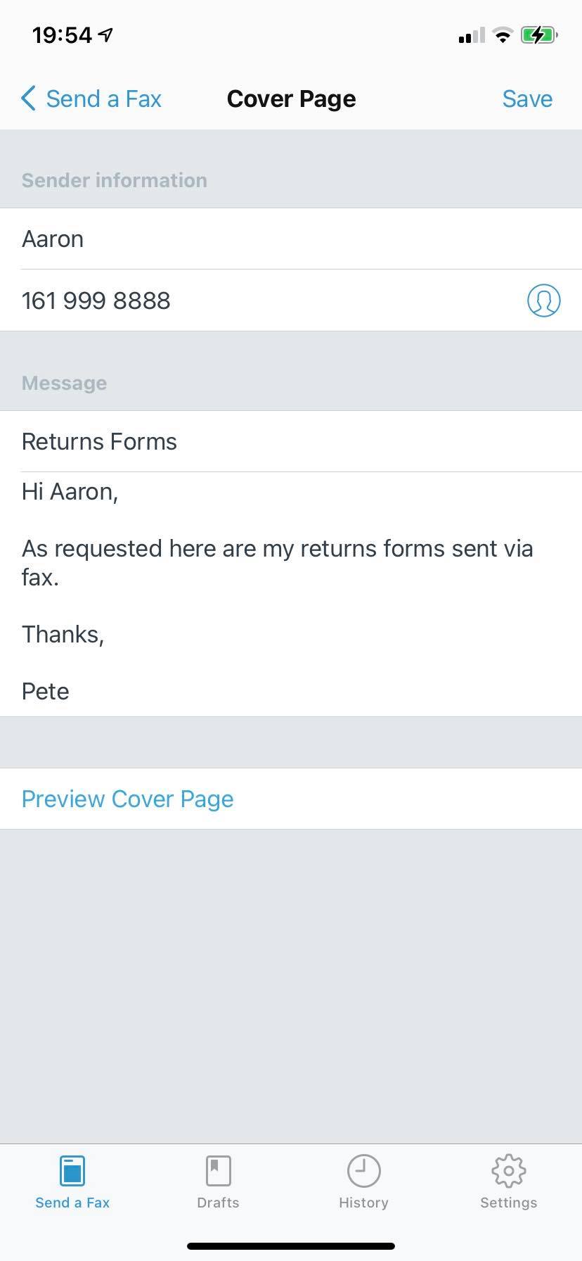Tap the message body starting with Hi Aaron

coord(281,591)
